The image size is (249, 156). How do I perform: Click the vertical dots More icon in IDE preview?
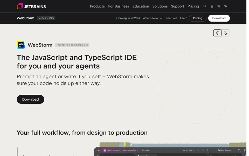[x=207, y=150]
